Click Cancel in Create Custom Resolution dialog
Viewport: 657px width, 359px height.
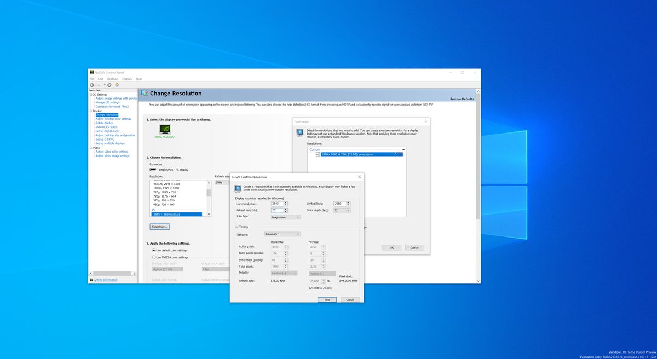point(350,300)
